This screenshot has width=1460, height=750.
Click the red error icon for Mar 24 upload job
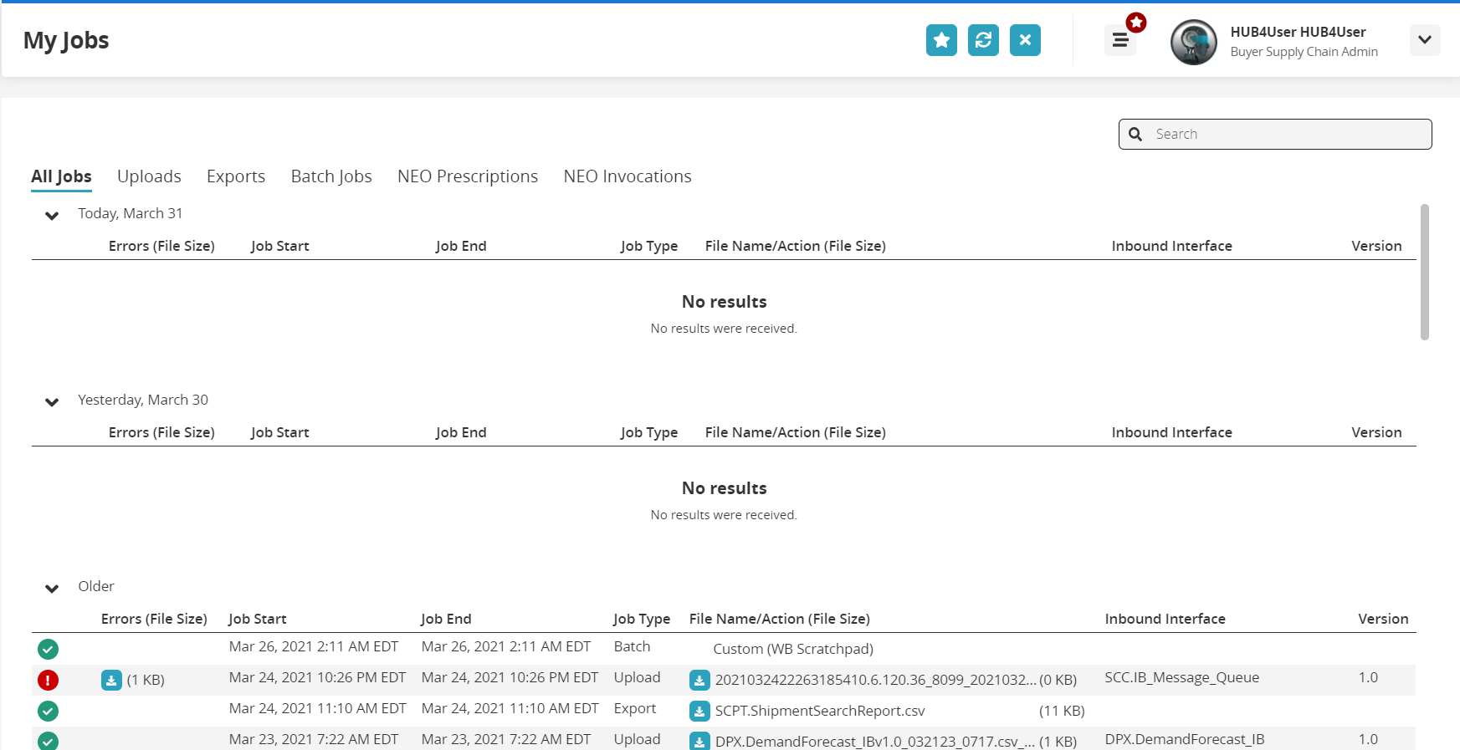49,680
